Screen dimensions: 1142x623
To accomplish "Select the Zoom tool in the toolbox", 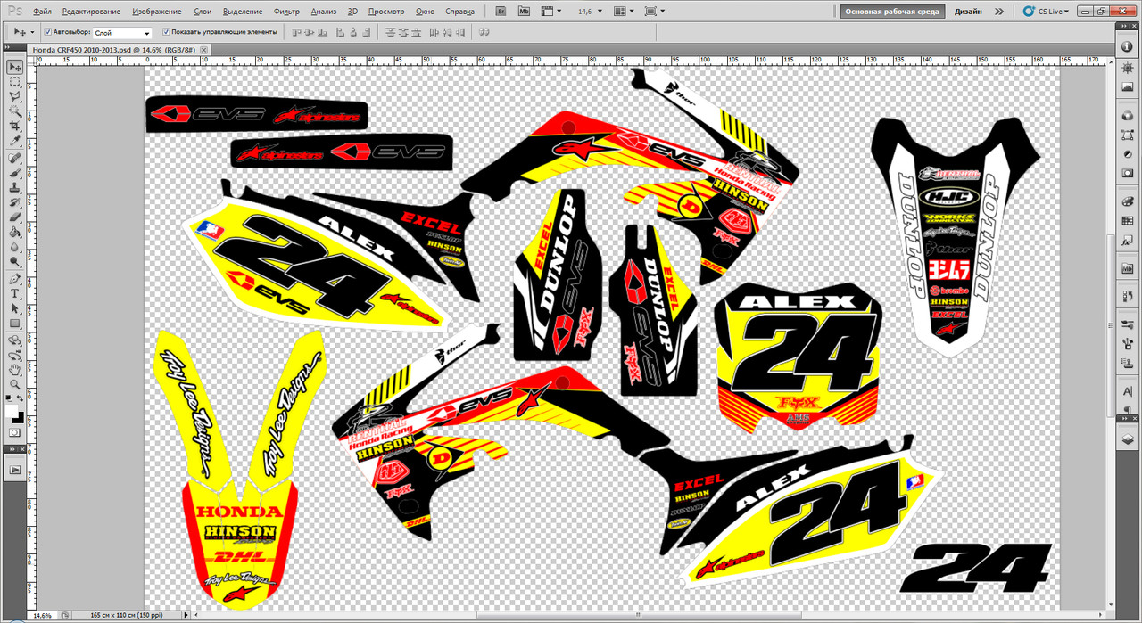I will tap(15, 384).
